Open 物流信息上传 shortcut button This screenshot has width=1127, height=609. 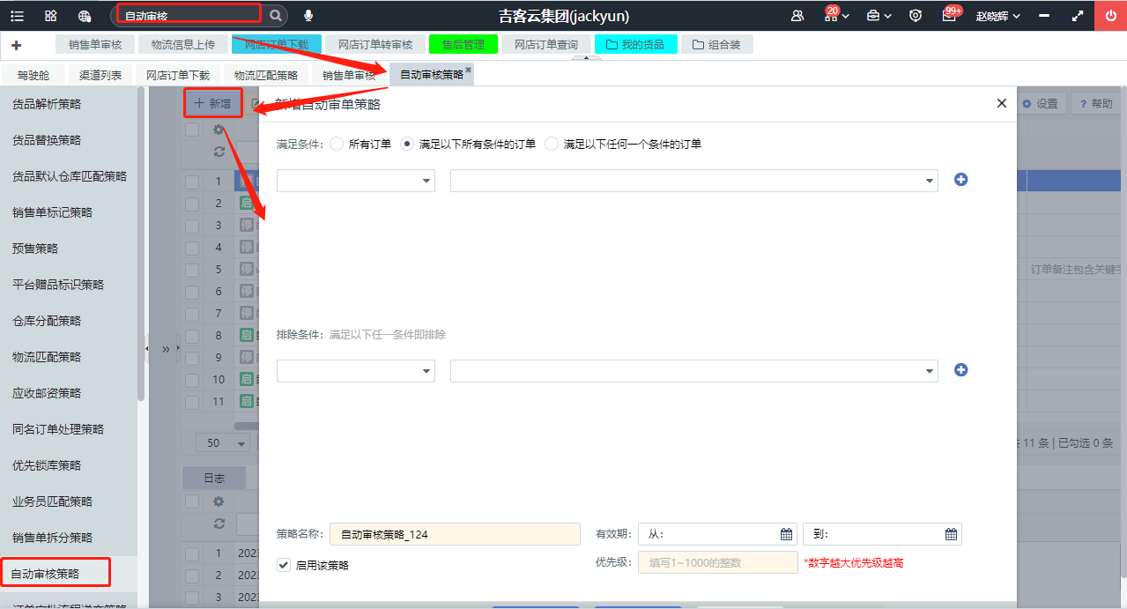(x=183, y=44)
